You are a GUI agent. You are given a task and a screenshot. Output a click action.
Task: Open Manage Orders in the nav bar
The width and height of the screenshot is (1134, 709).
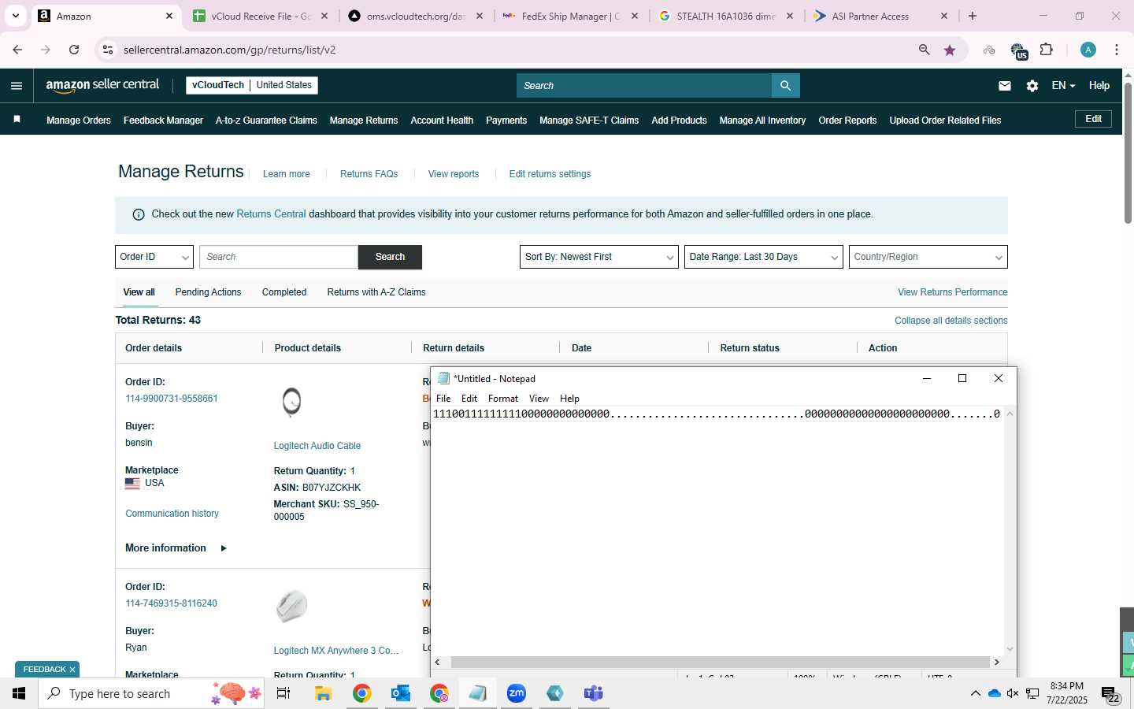pyautogui.click(x=79, y=121)
